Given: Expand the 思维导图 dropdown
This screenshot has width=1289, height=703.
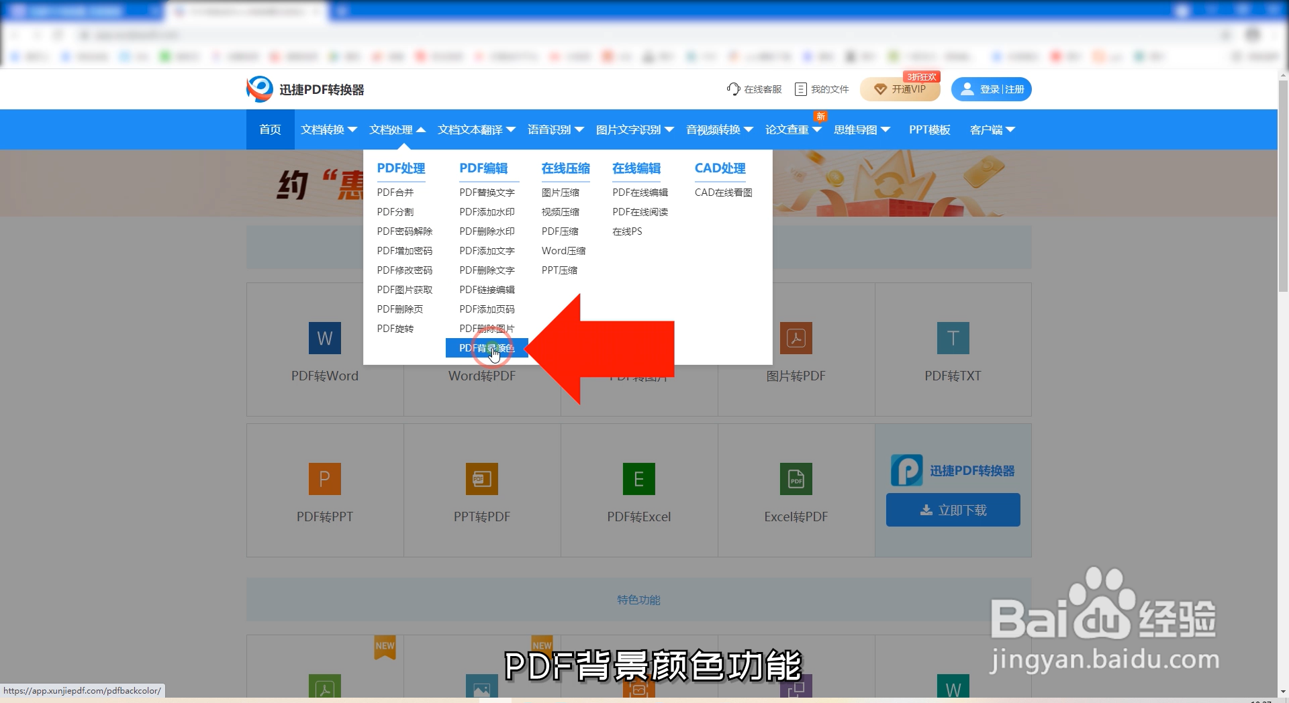Looking at the screenshot, I should [x=862, y=129].
